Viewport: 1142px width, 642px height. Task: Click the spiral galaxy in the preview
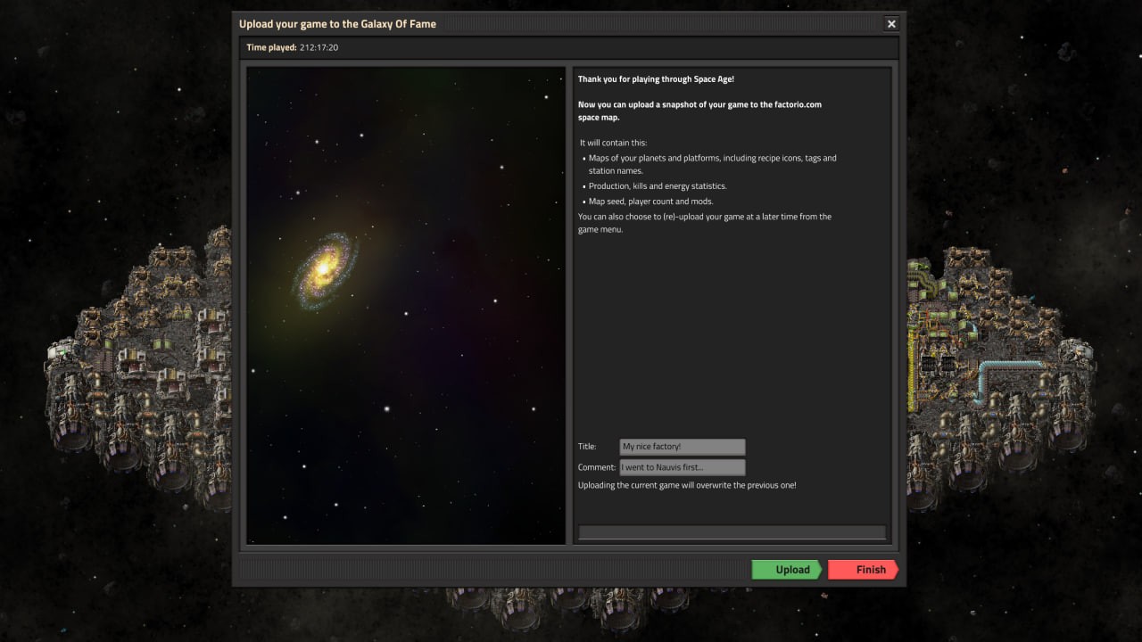[x=325, y=270]
